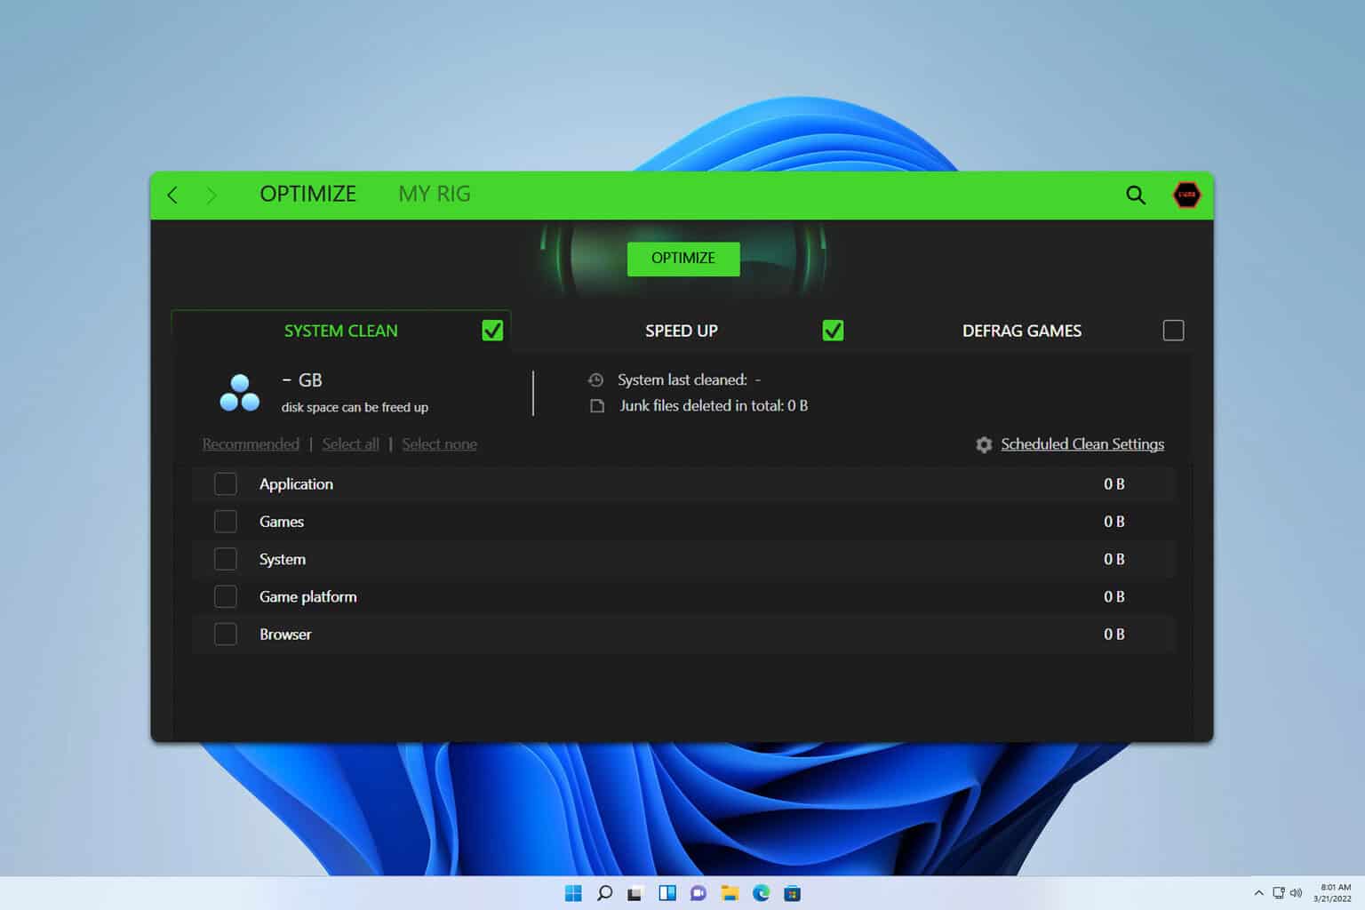1365x910 pixels.
Task: Switch to the MY RIG tab
Action: coord(435,194)
